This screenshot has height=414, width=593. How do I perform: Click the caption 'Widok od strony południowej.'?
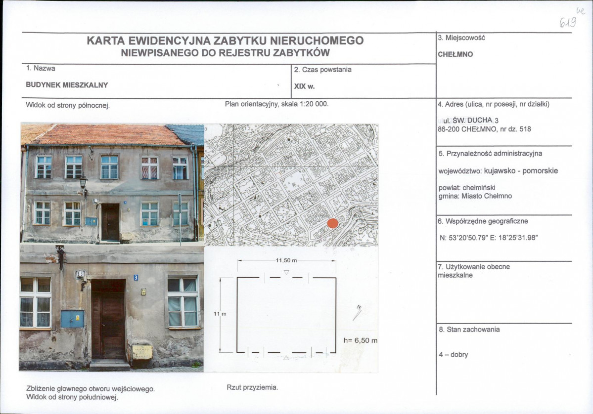(72, 397)
